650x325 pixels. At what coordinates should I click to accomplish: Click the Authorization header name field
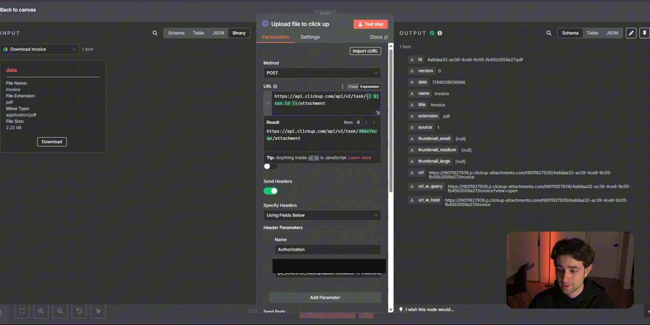[x=328, y=250]
